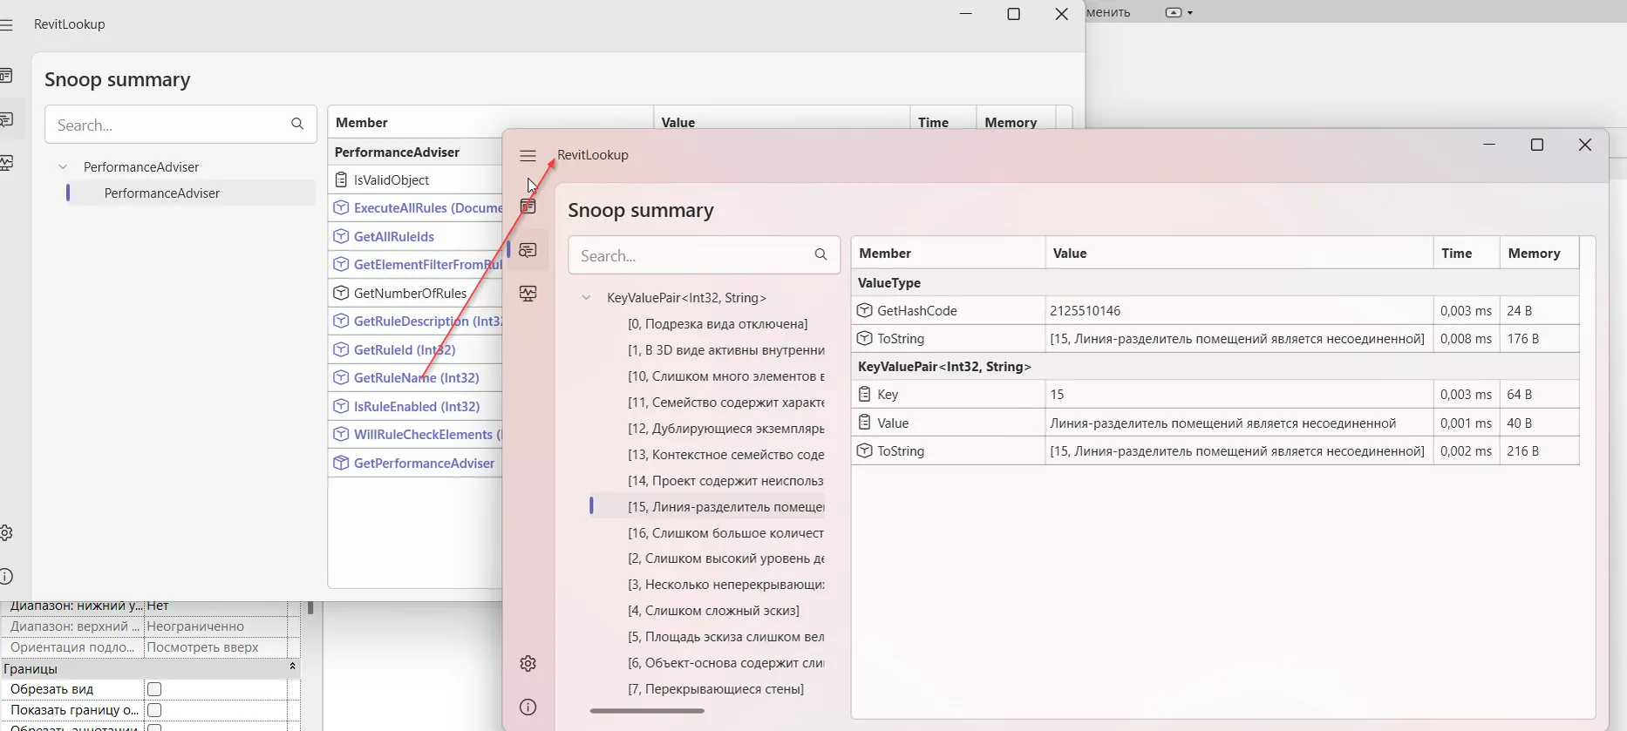Click the GetHashCode value 2125510146
The height and width of the screenshot is (731, 1627).
coord(1086,311)
